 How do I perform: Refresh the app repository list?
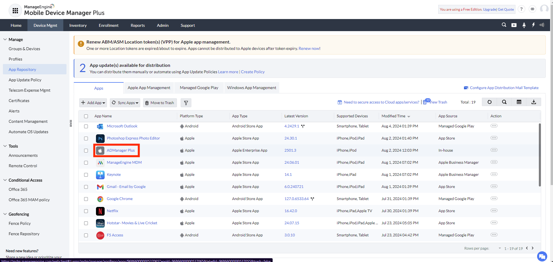click(x=489, y=102)
